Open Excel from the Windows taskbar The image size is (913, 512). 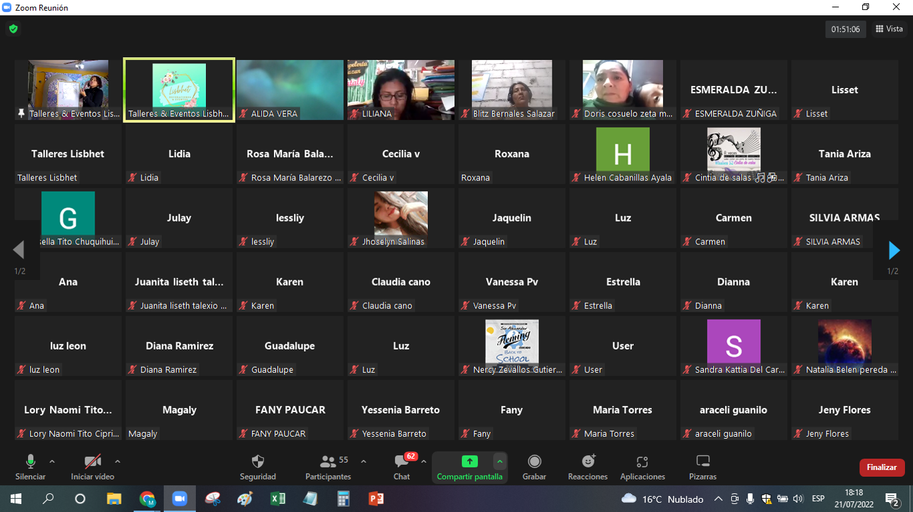pyautogui.click(x=278, y=499)
